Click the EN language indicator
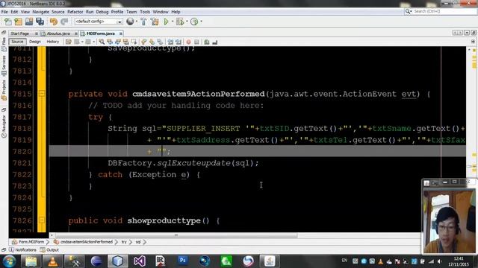Image resolution: width=478 pixels, height=268 pixels. pos(344,261)
